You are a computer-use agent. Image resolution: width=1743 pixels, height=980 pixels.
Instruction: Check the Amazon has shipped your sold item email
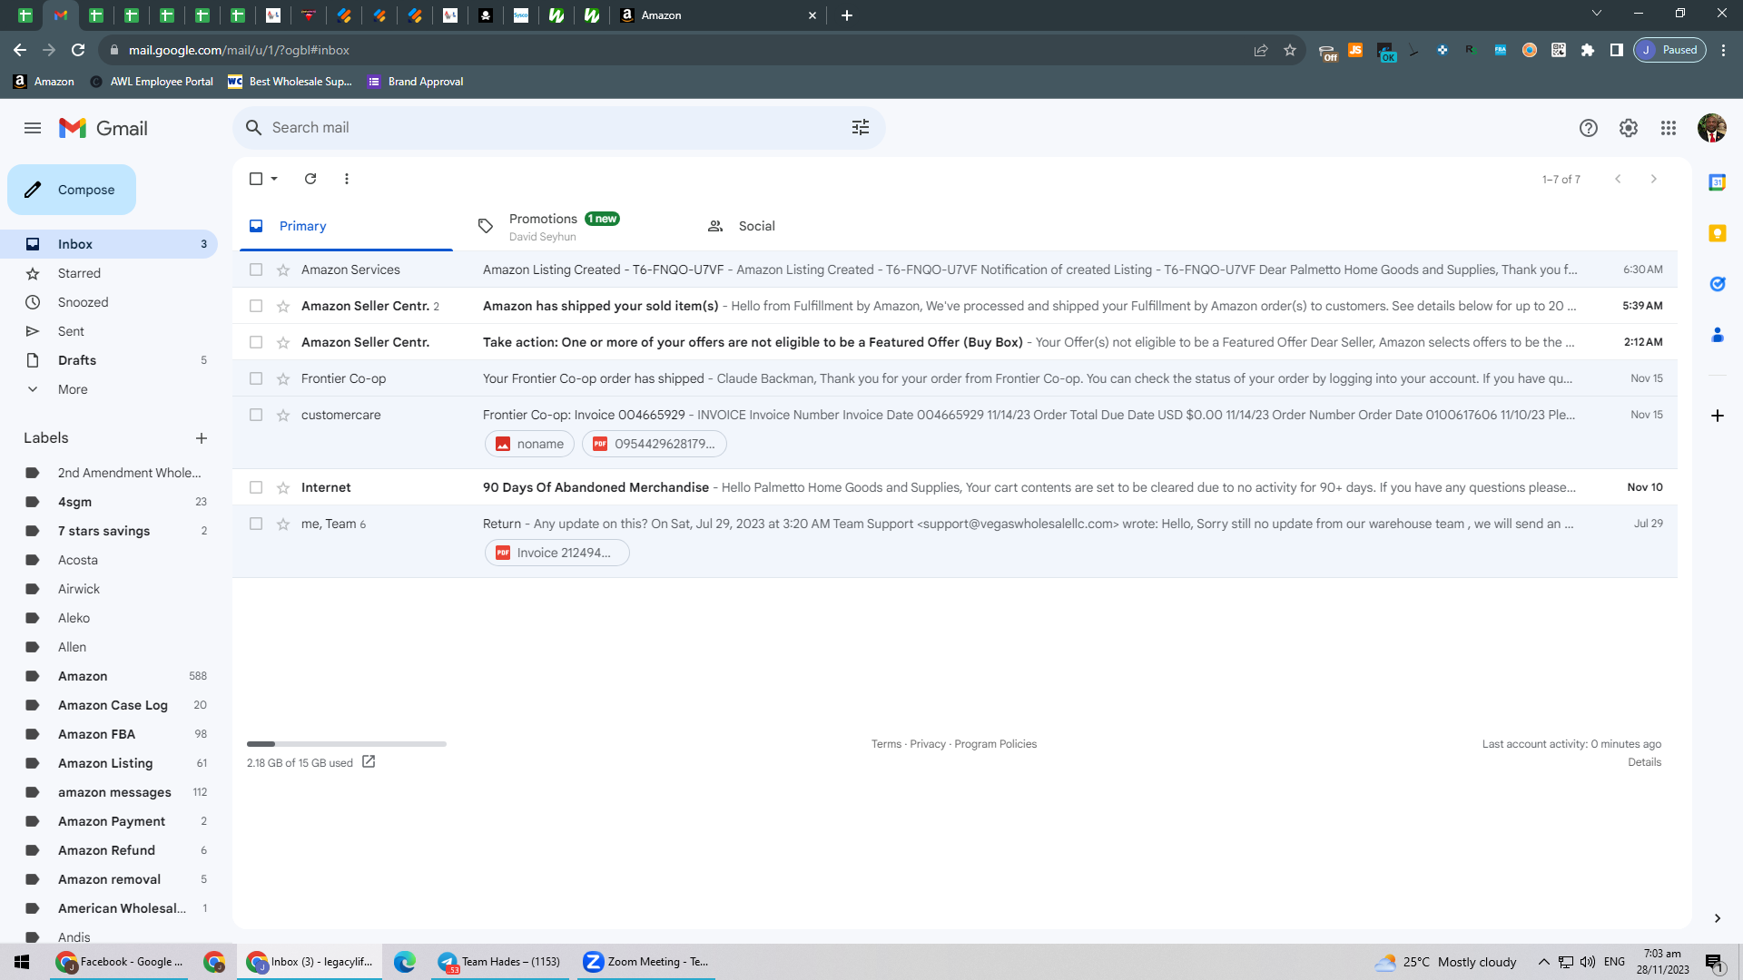(x=256, y=306)
